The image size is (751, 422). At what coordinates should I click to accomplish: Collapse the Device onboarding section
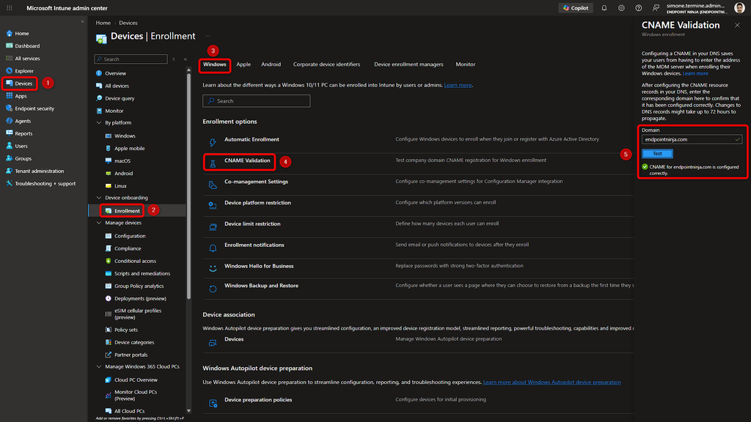99,198
